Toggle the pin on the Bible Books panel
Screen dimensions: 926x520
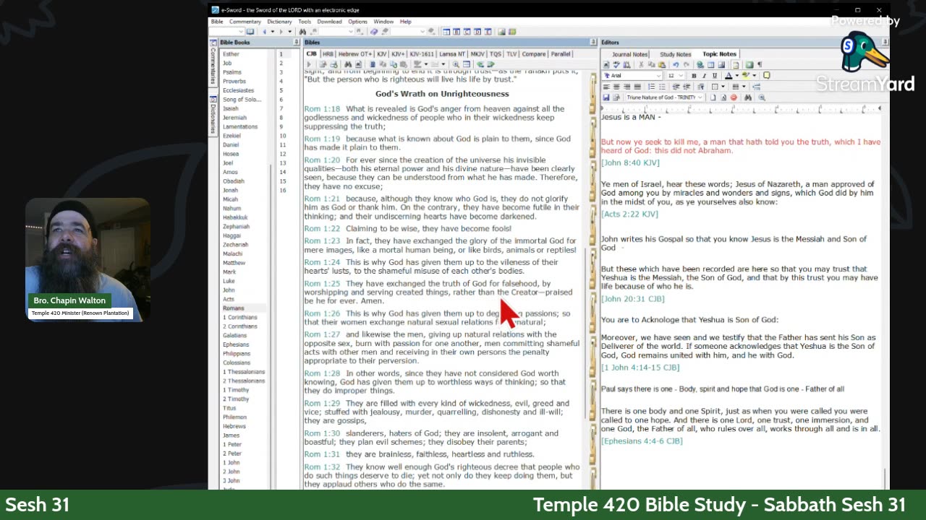click(296, 43)
